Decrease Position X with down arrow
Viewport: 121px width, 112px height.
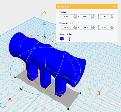pos(75,18)
